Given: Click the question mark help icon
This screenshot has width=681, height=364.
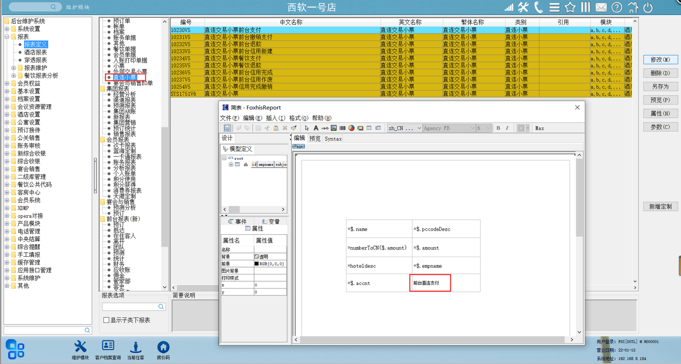Looking at the screenshot, I should pos(617,7).
